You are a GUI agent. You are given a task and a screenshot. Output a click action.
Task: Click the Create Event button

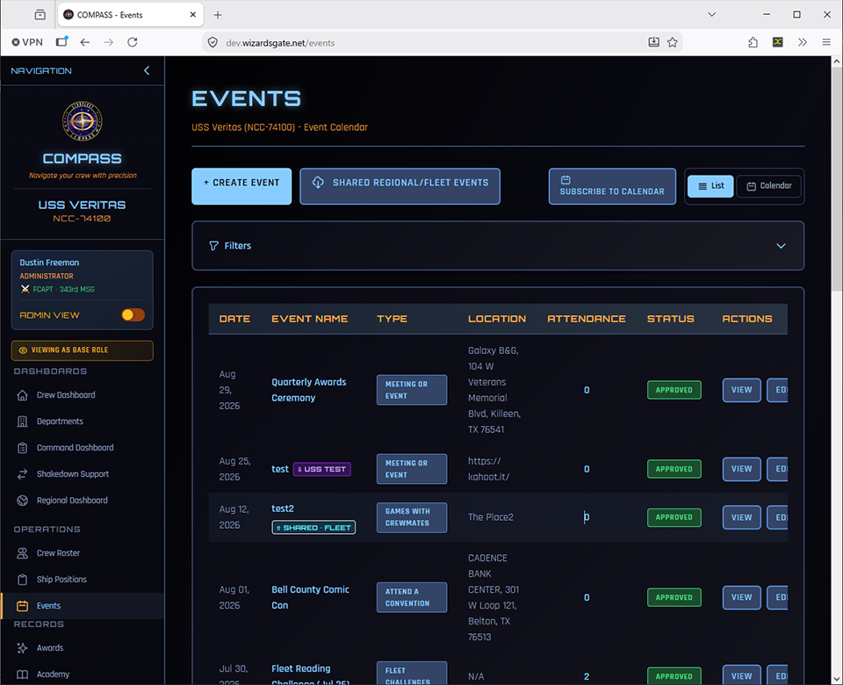pyautogui.click(x=241, y=186)
